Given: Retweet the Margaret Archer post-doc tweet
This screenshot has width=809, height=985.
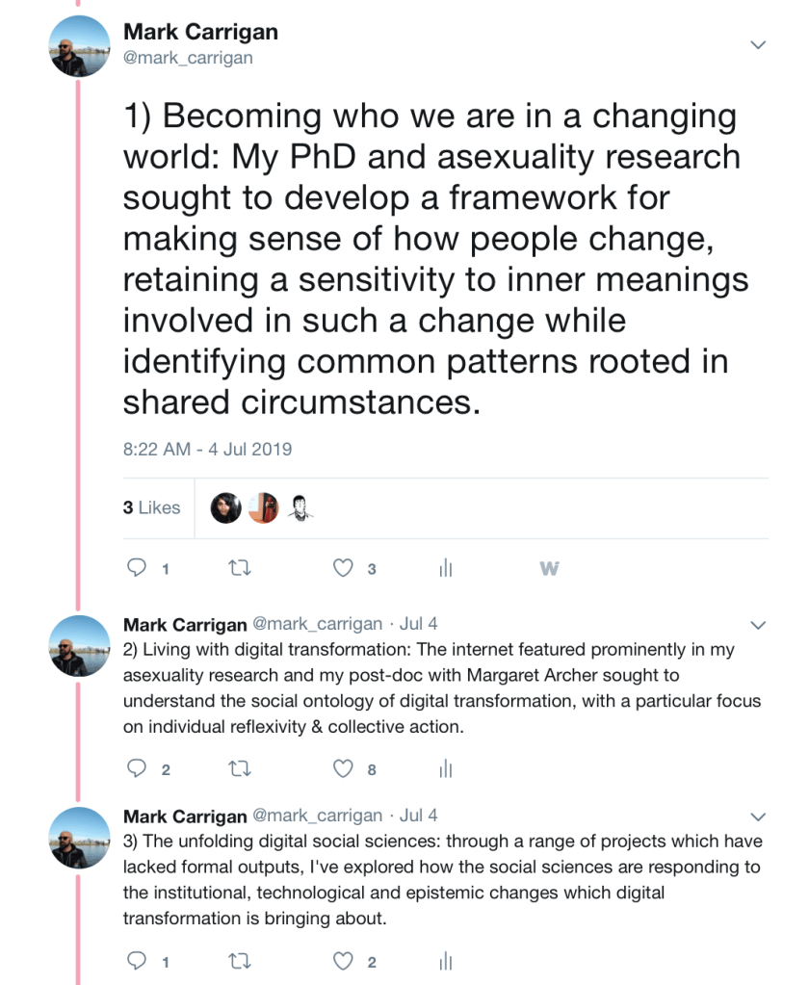Looking at the screenshot, I should pyautogui.click(x=239, y=768).
